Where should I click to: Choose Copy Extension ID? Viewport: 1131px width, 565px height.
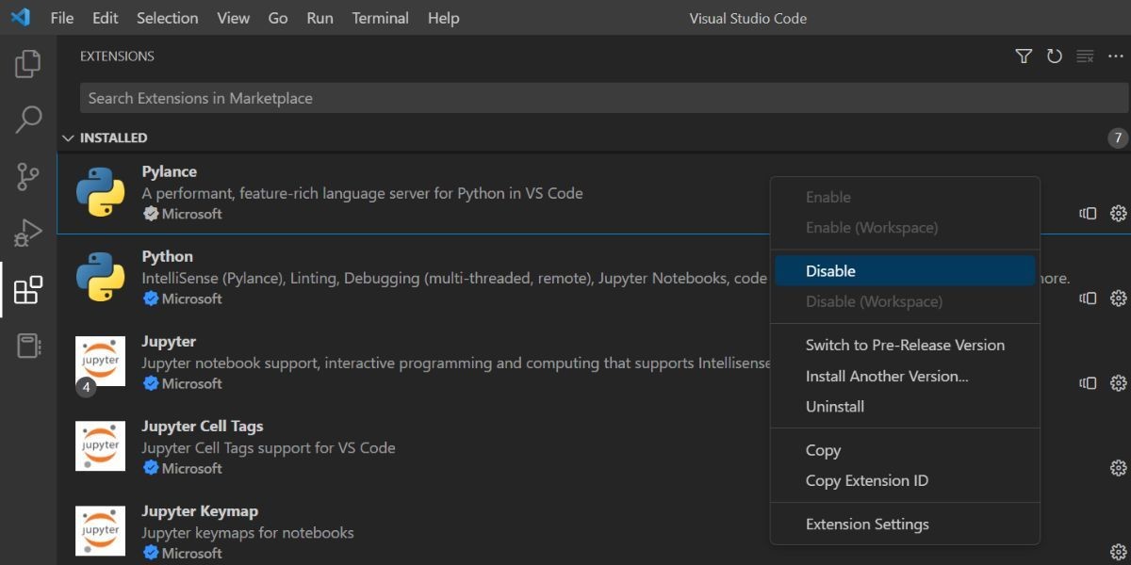(x=905, y=480)
